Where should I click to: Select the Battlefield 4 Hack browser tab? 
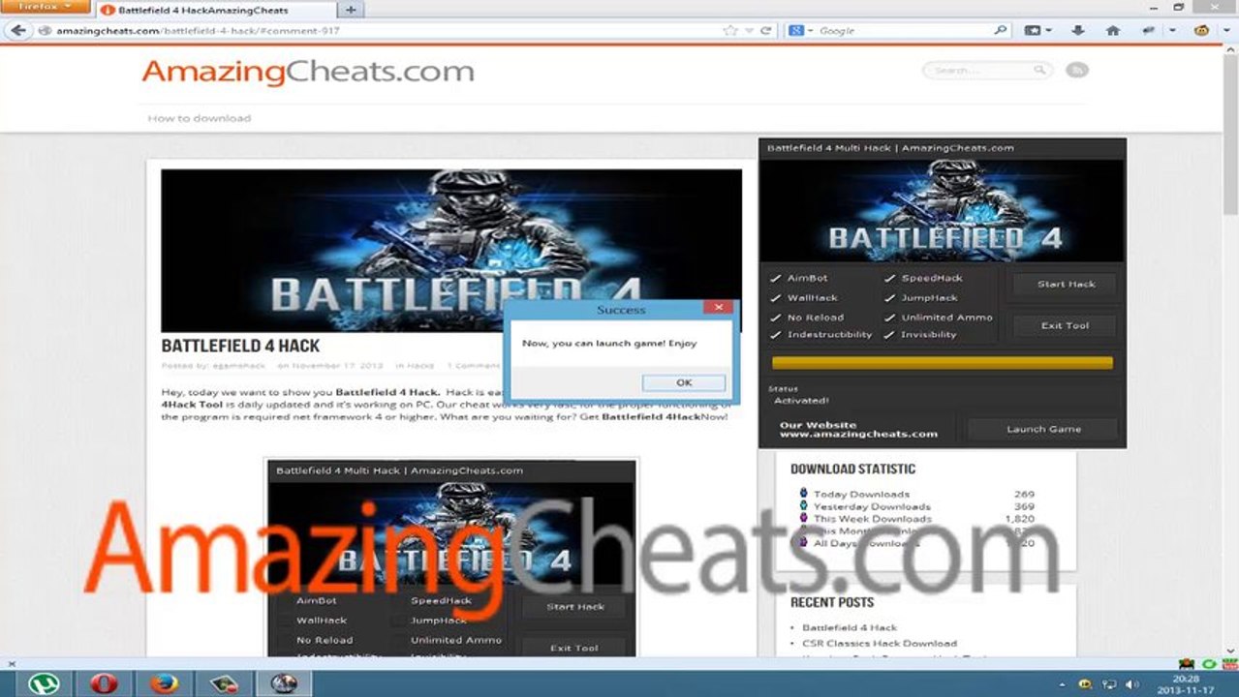(215, 9)
